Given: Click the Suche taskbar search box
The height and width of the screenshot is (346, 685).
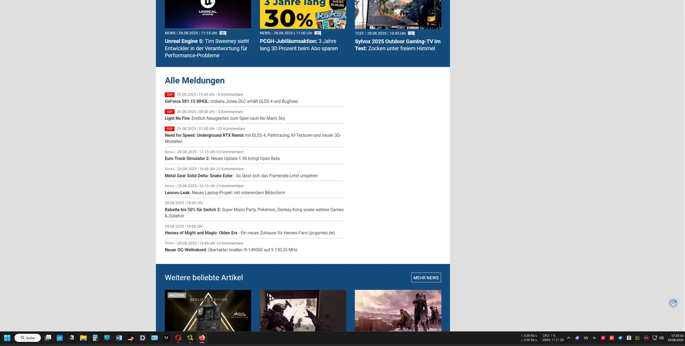Looking at the screenshot, I should (x=28, y=338).
